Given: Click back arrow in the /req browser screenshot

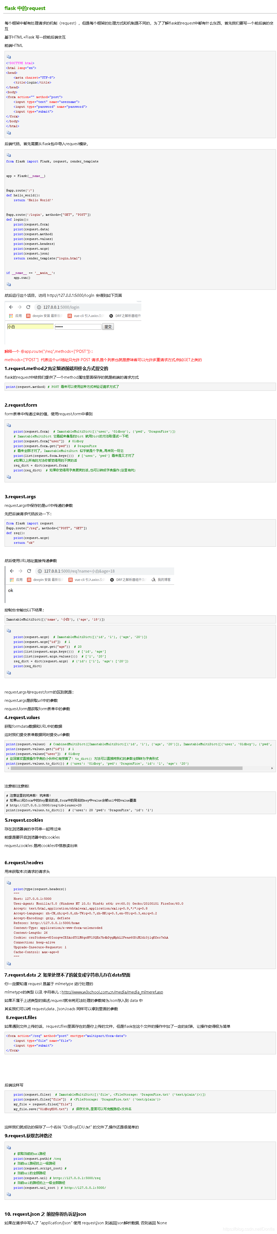Looking at the screenshot, I should [x=12, y=571].
